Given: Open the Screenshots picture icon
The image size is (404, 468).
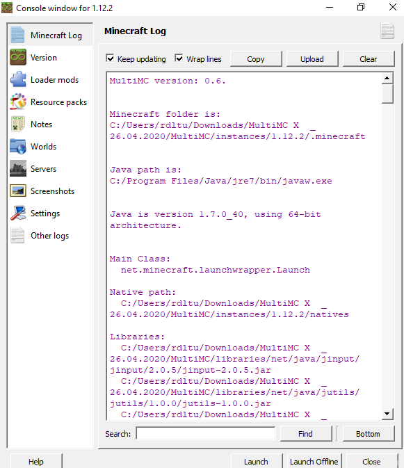Looking at the screenshot, I should pos(18,191).
